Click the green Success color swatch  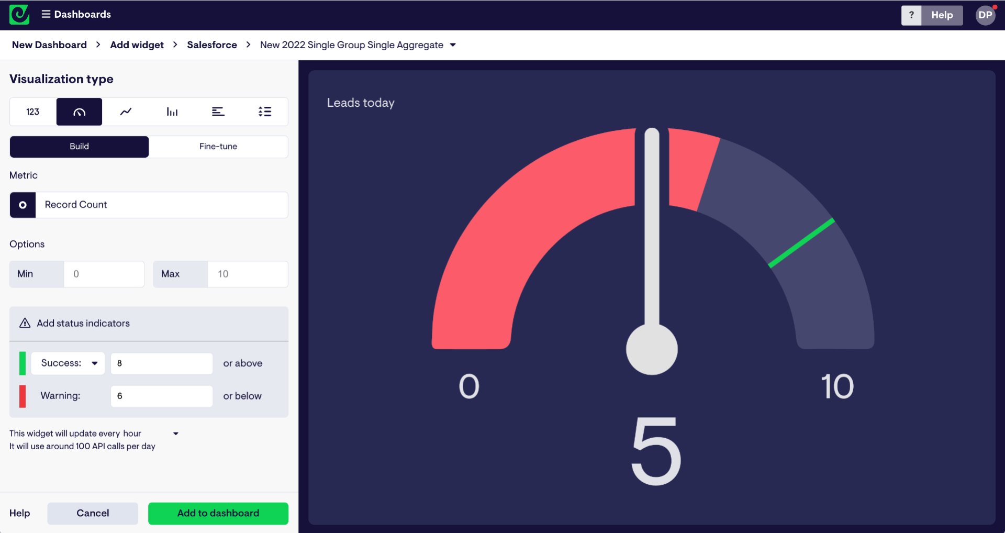[23, 363]
